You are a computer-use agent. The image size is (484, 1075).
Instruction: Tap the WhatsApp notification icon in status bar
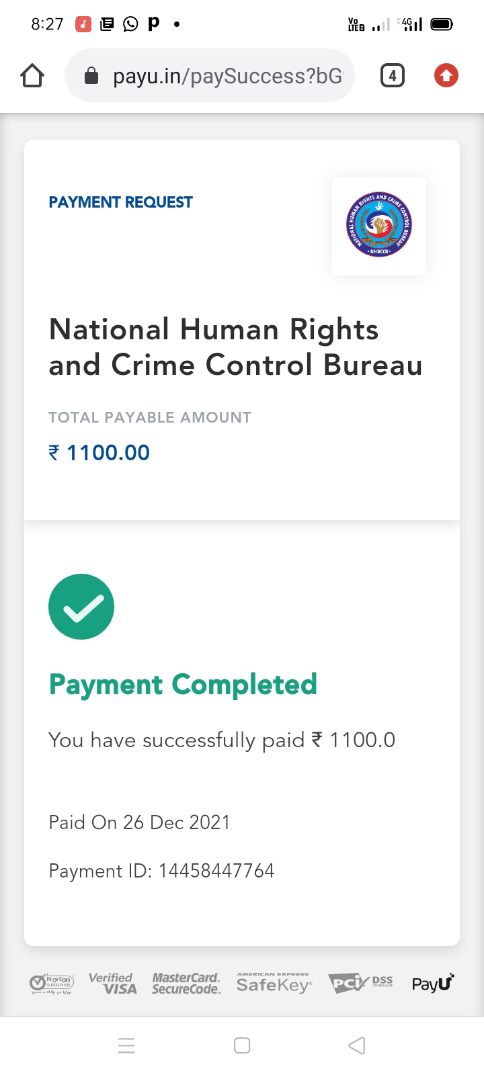pos(130,25)
